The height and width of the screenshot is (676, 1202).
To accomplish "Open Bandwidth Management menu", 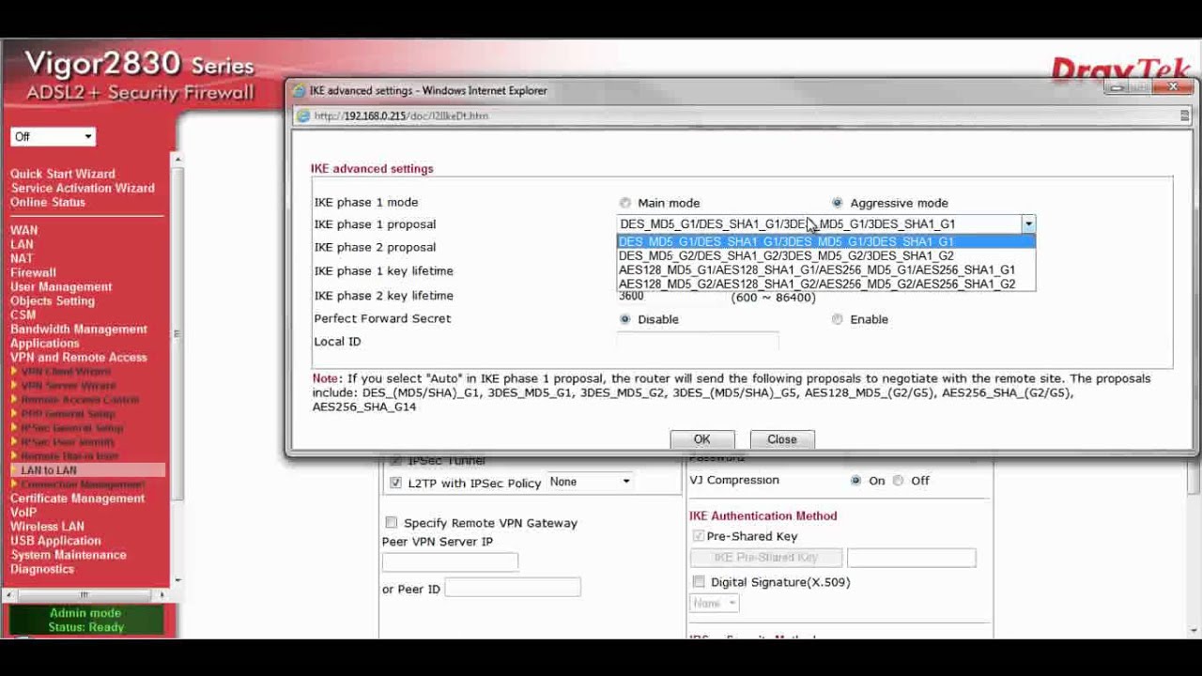I will 79,329.
